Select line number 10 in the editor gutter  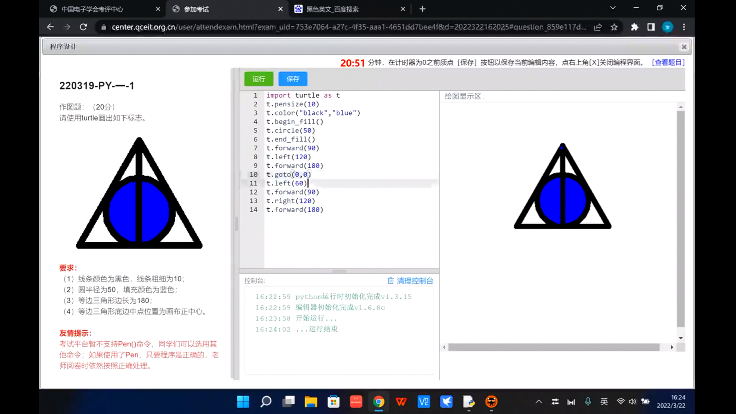click(253, 174)
